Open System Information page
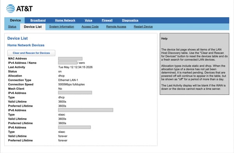 click(62, 27)
